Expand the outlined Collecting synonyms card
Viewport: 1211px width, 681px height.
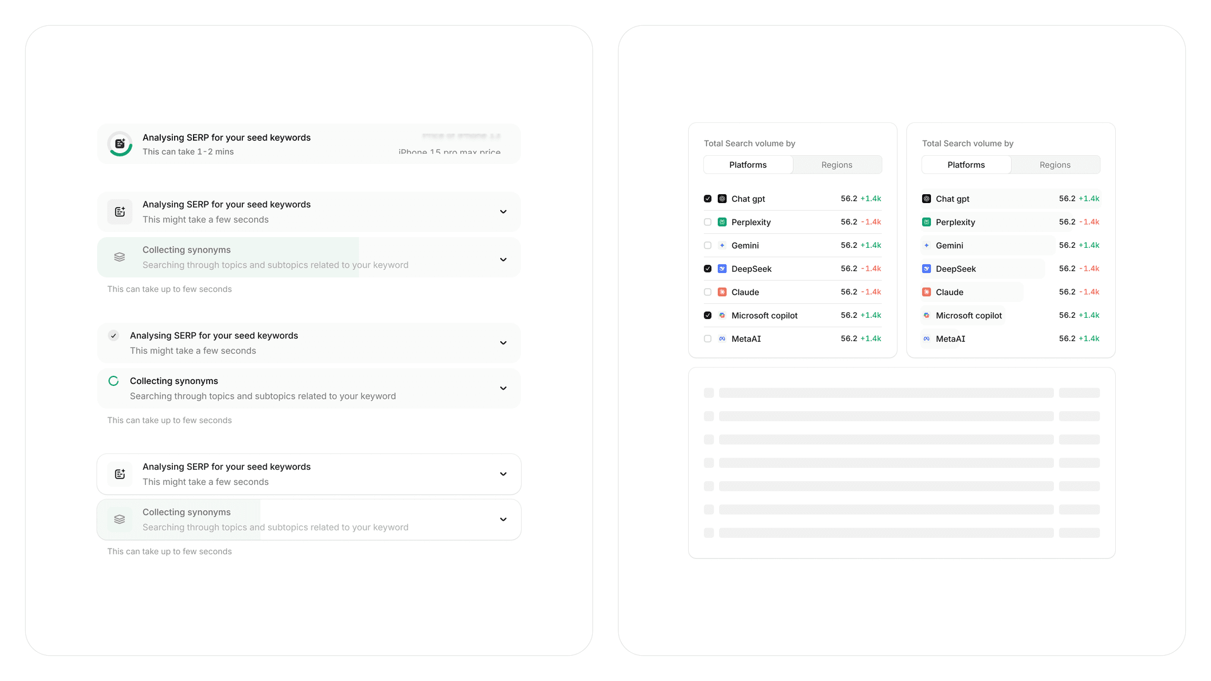[503, 520]
